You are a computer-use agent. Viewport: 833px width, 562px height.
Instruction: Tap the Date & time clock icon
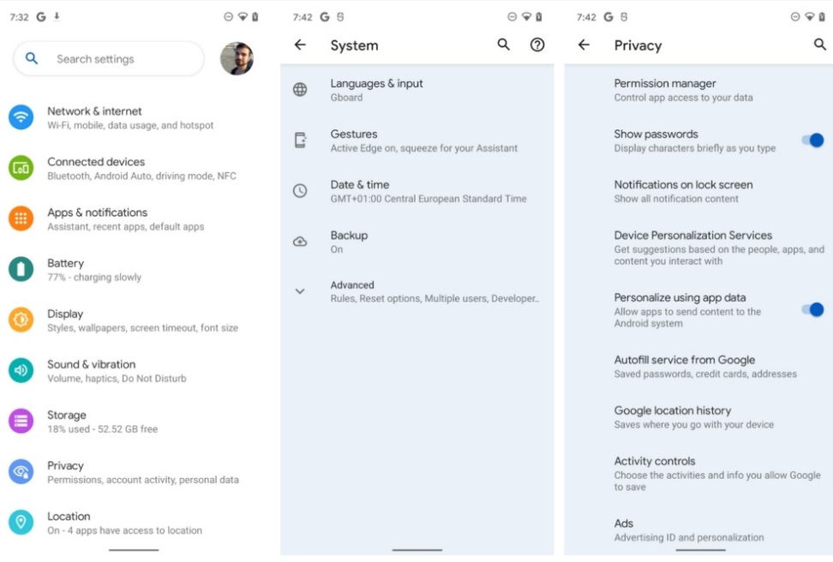click(x=300, y=191)
